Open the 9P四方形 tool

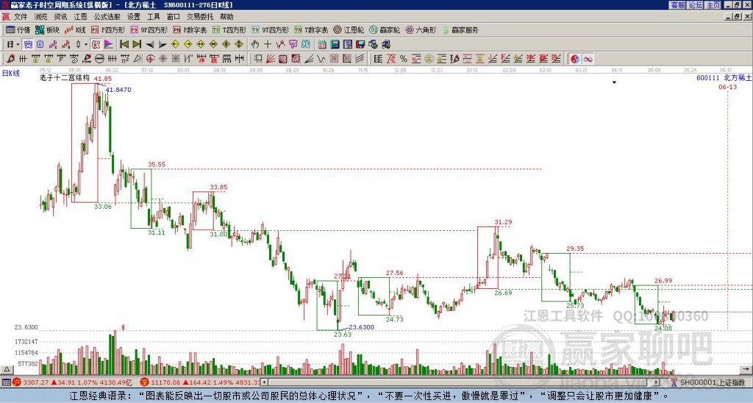coord(149,29)
